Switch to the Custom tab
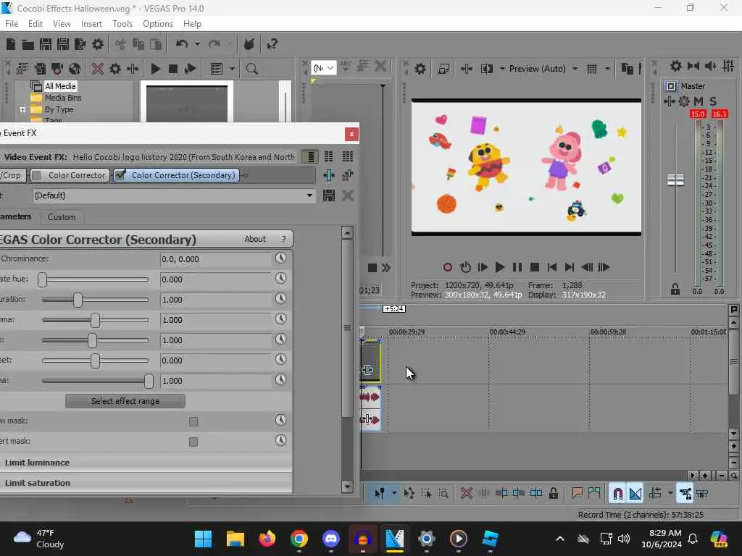Screen dimensions: 742x556 point(62,217)
